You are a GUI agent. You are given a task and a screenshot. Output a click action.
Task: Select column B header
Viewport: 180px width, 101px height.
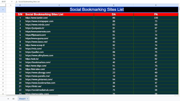tap(20, 5)
